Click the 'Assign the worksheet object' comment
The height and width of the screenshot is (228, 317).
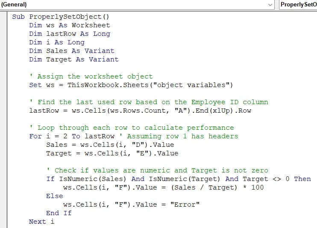pyautogui.click(x=91, y=76)
